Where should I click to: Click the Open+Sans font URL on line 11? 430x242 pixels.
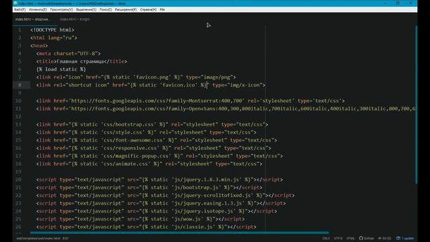pyautogui.click(x=243, y=109)
